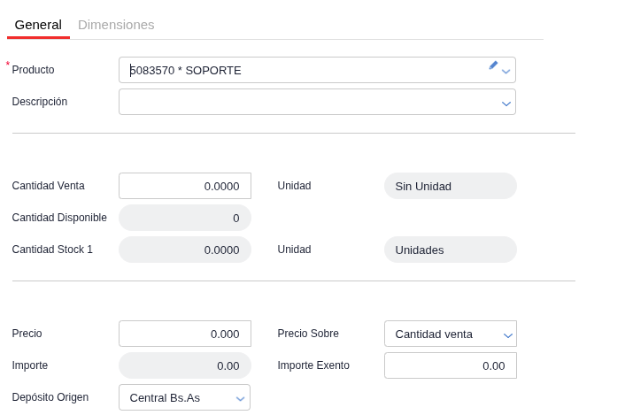Click the Producto text field
Image resolution: width=625 pixels, height=415 pixels.
[x=317, y=70]
